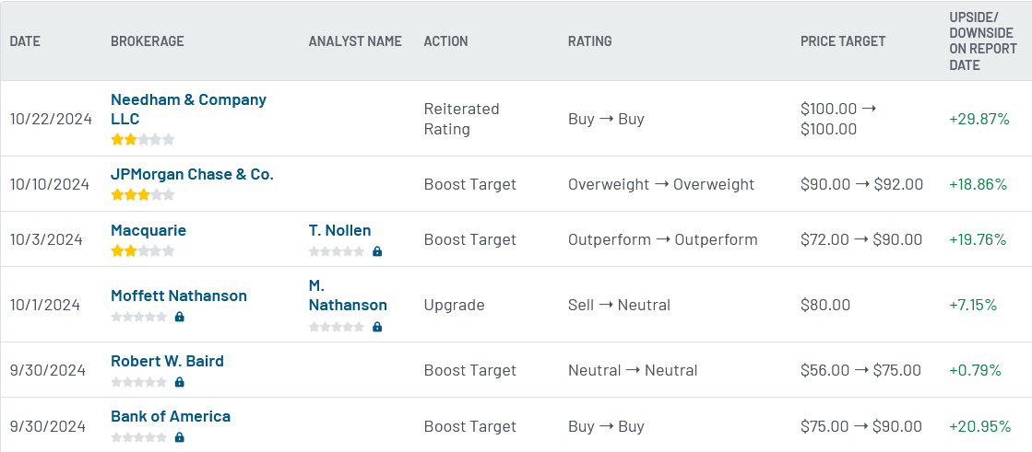The height and width of the screenshot is (452, 1032).
Task: Open Needham & Company LLC brokerage link
Action: (188, 109)
